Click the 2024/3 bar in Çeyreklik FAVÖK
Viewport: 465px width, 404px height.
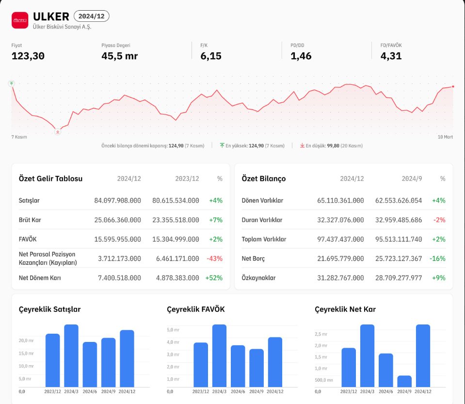[220, 356]
